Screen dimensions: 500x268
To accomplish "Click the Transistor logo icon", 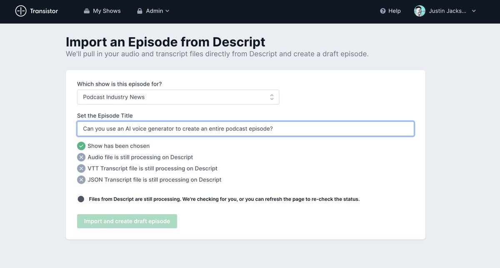I will click(21, 11).
